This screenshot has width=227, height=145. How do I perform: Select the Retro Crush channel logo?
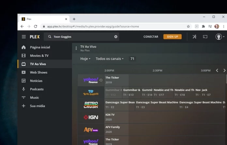point(91,105)
